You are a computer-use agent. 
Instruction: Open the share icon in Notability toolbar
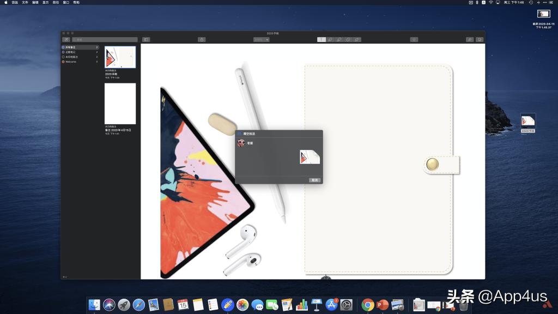click(x=202, y=39)
